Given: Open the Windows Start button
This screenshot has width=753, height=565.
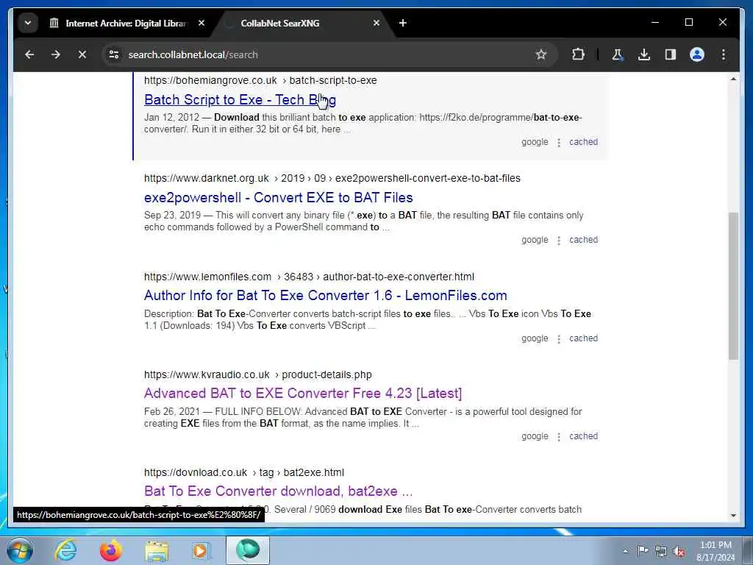Looking at the screenshot, I should point(20,550).
